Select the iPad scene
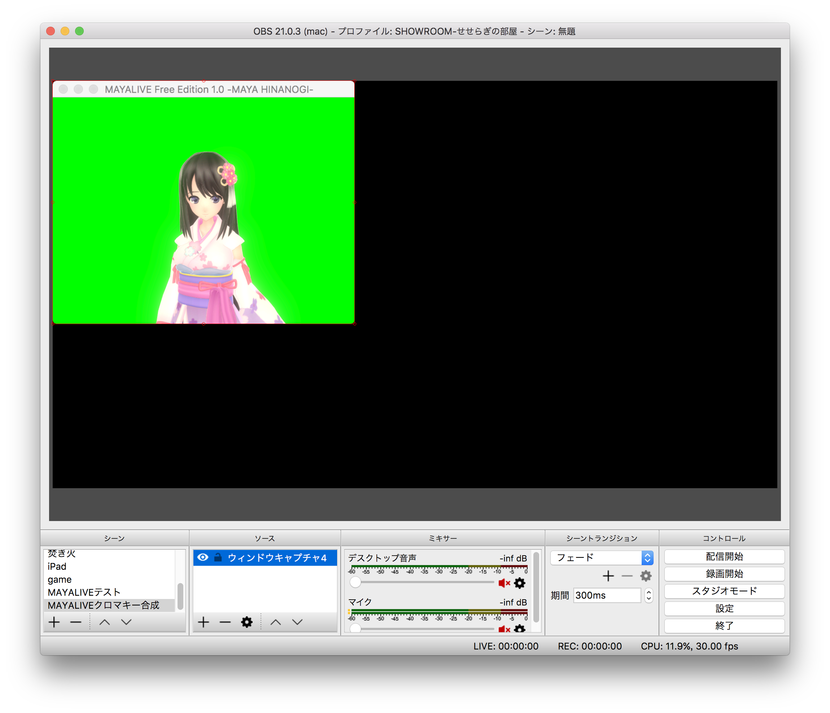830x713 pixels. coord(109,567)
